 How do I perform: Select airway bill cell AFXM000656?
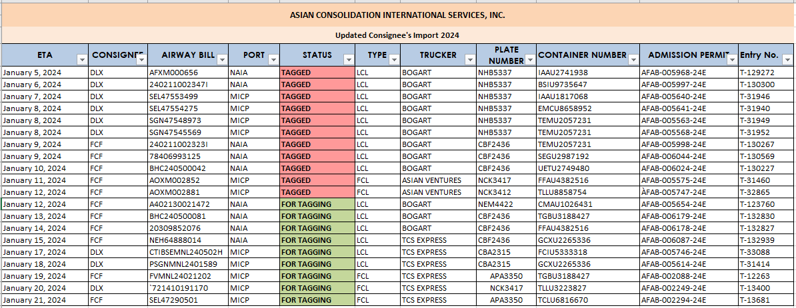click(173, 73)
